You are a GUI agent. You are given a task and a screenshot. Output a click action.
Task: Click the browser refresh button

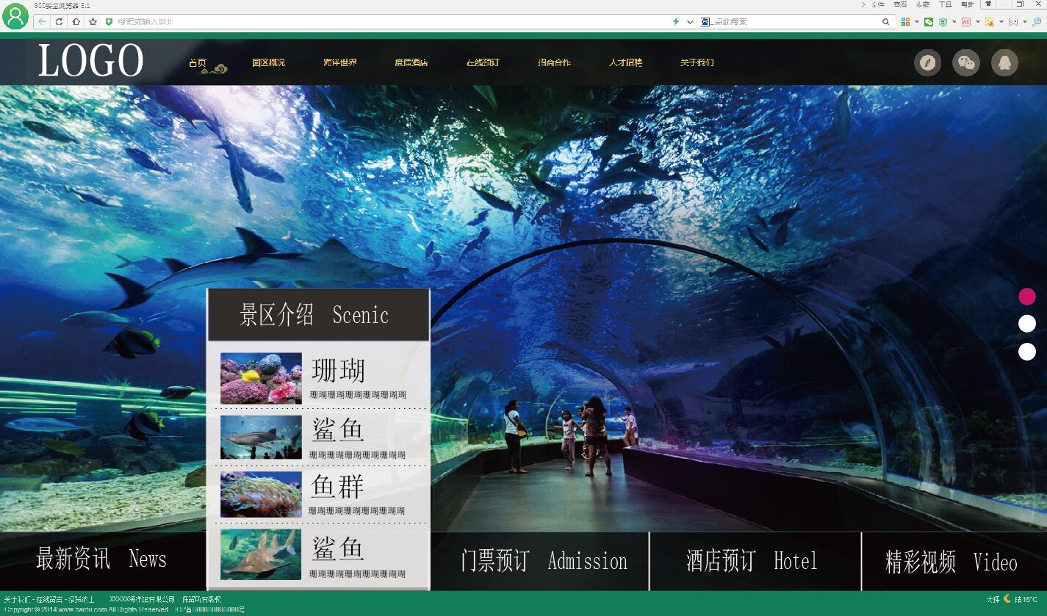pos(60,22)
